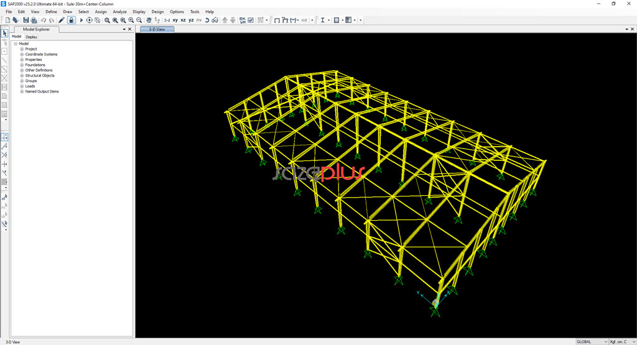Click the Show Undeformed Shape icon
This screenshot has height=345, width=637.
[x=277, y=20]
